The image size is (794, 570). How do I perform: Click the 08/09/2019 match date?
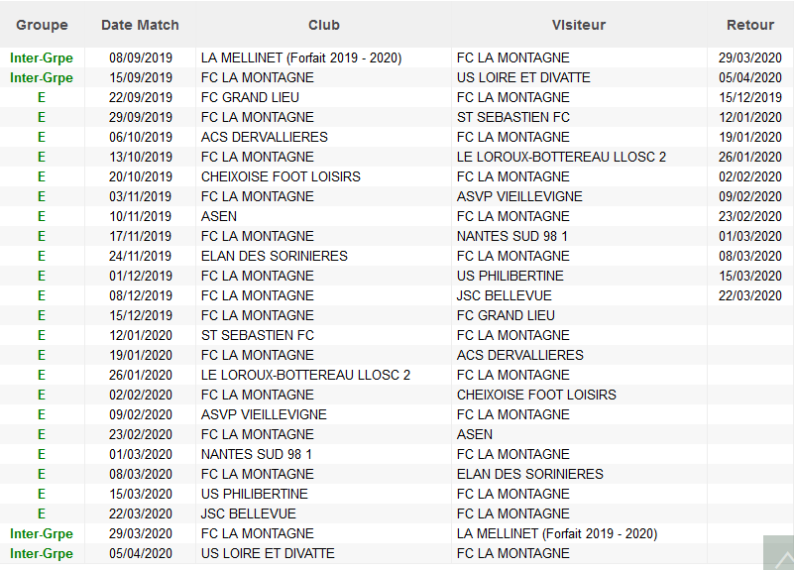point(140,57)
